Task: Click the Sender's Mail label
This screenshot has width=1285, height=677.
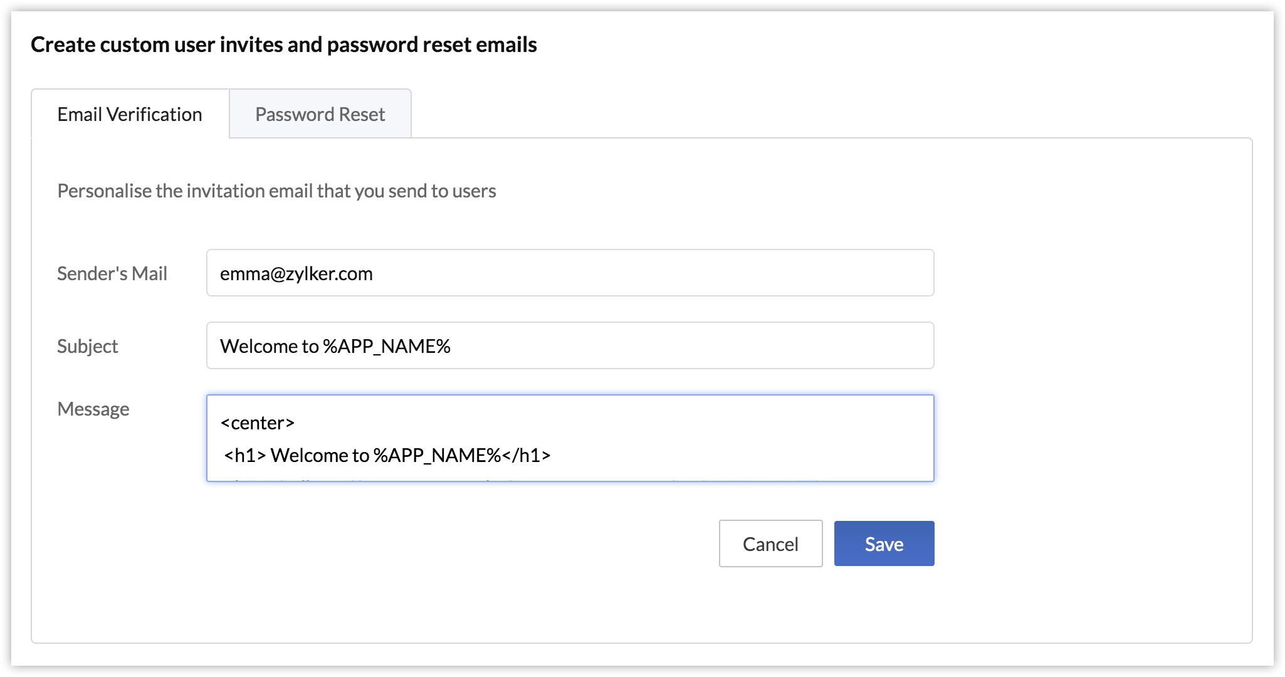Action: [x=112, y=273]
